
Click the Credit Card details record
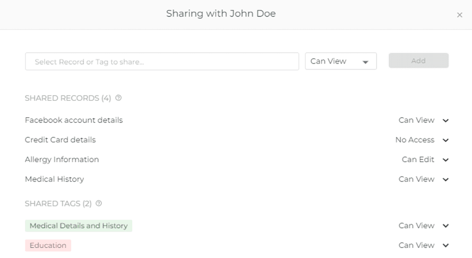(60, 140)
